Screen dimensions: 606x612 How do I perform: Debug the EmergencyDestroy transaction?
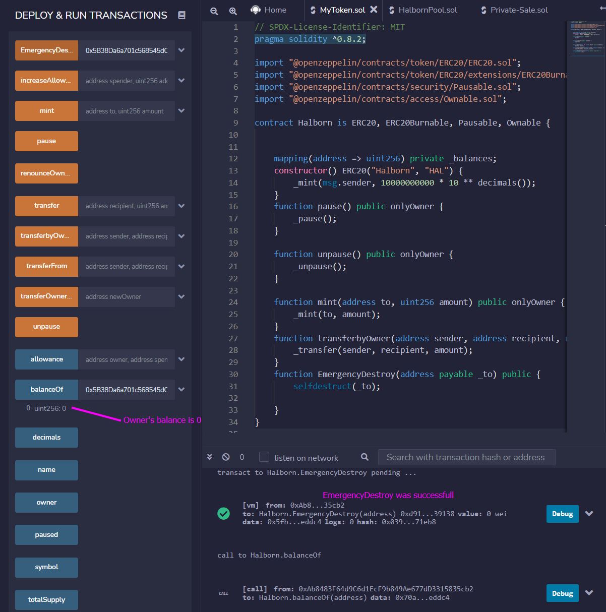tap(562, 514)
